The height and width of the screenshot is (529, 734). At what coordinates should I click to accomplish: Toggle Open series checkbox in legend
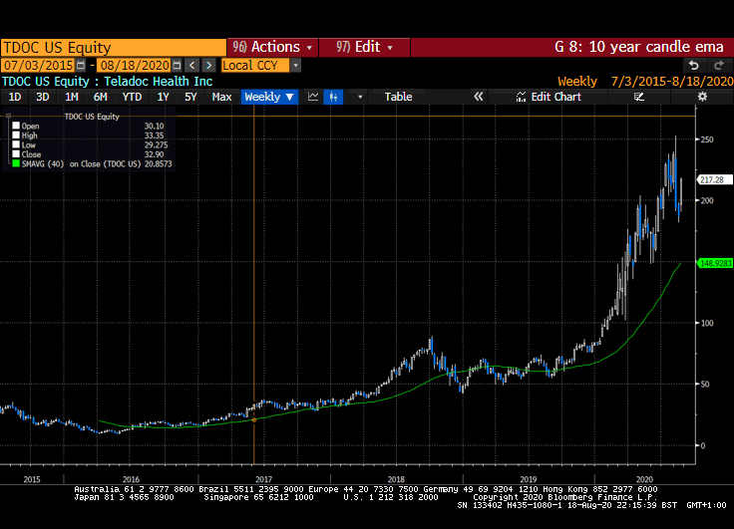coord(16,126)
